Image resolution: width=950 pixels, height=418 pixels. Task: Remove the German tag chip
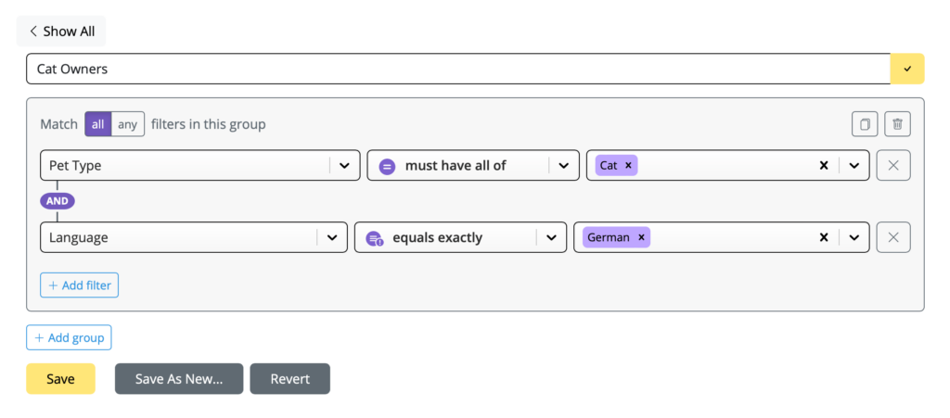(641, 237)
